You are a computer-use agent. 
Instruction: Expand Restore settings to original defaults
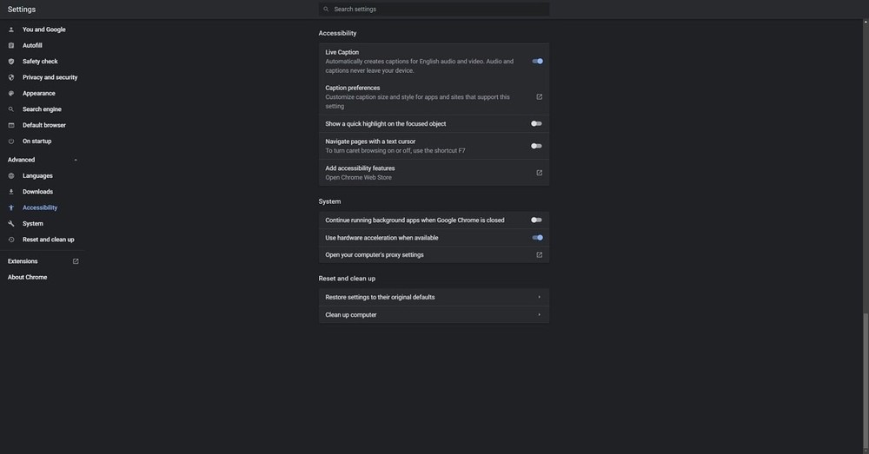pyautogui.click(x=539, y=297)
